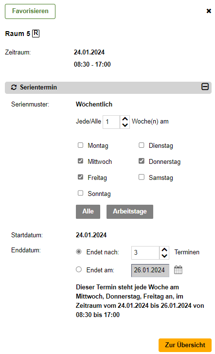This screenshot has height=354, width=215.
Task: Select the 'Endet nach' radio button
Action: (79, 251)
